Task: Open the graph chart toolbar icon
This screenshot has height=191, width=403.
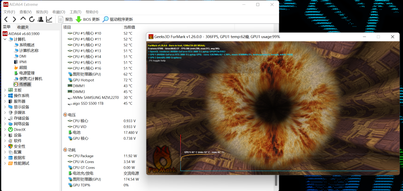Action: point(49,19)
